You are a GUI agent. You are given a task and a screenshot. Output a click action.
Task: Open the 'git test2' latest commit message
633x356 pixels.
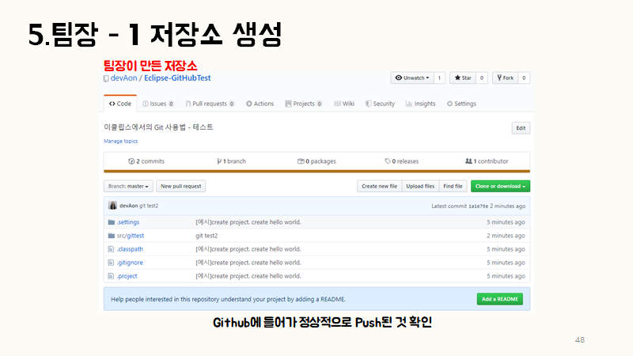[x=149, y=206]
